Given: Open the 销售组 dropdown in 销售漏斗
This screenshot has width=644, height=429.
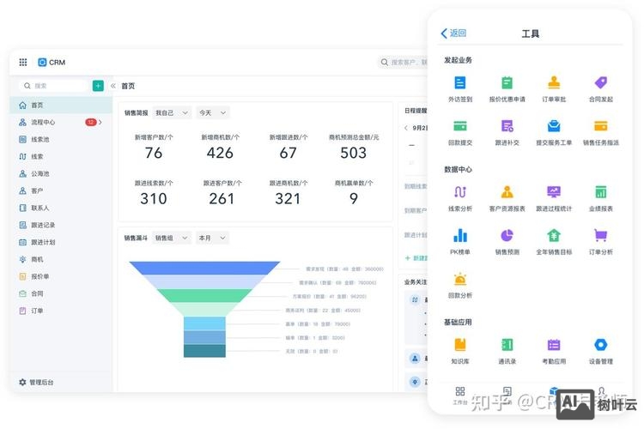Looking at the screenshot, I should (x=172, y=238).
